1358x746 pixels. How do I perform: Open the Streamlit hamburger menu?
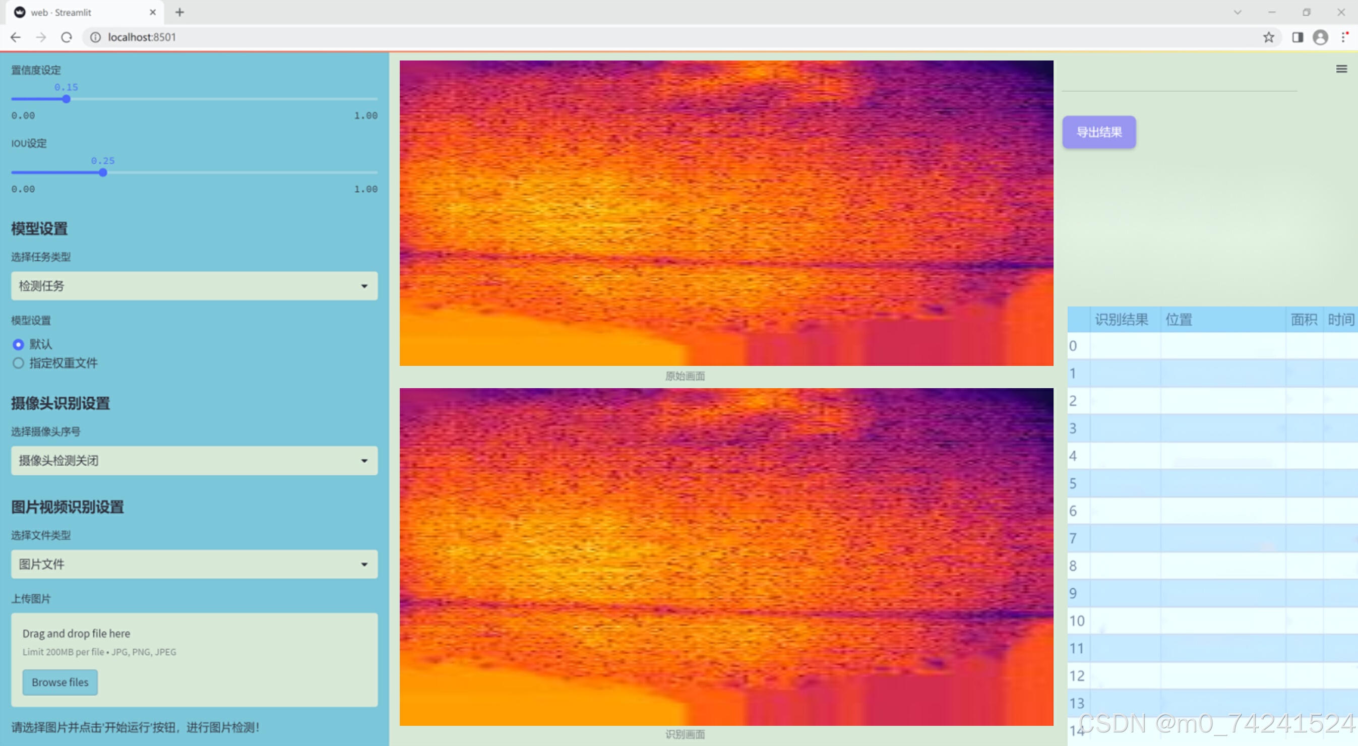[x=1341, y=69]
